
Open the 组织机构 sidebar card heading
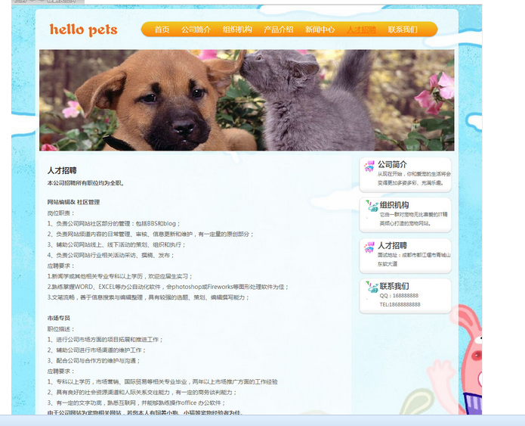(x=394, y=205)
